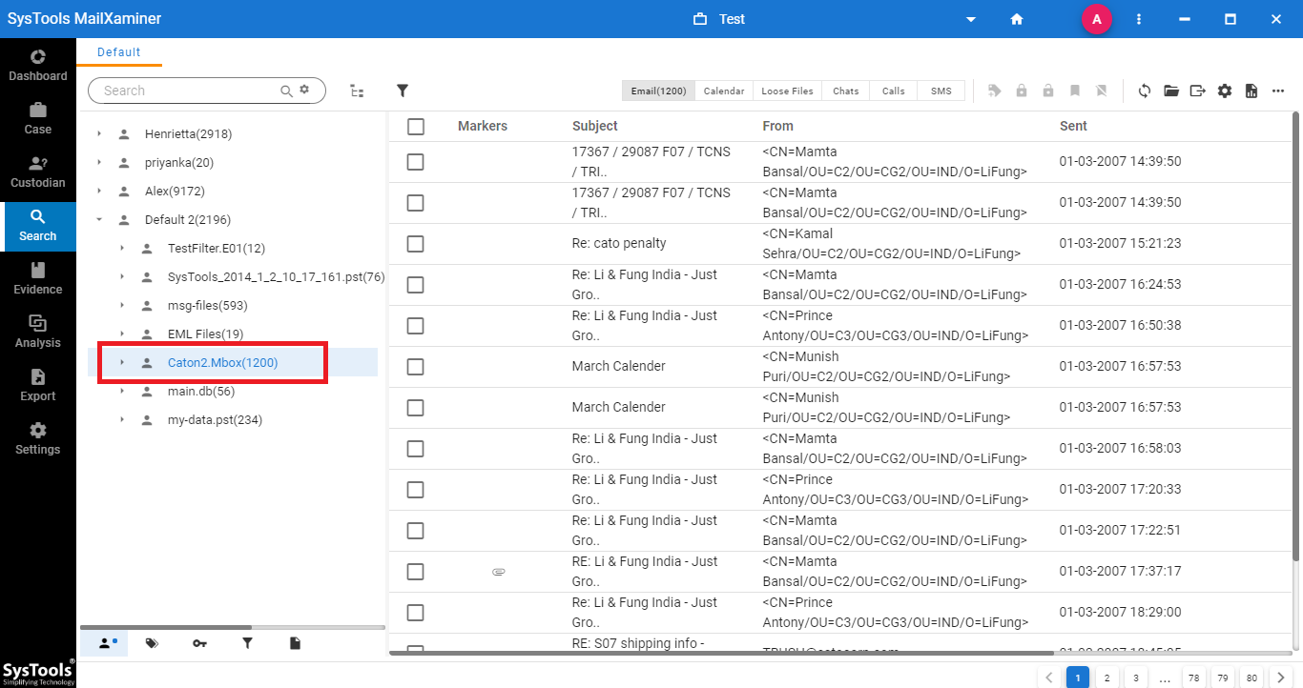Click the home icon in title bar
The height and width of the screenshot is (688, 1303).
click(1017, 19)
